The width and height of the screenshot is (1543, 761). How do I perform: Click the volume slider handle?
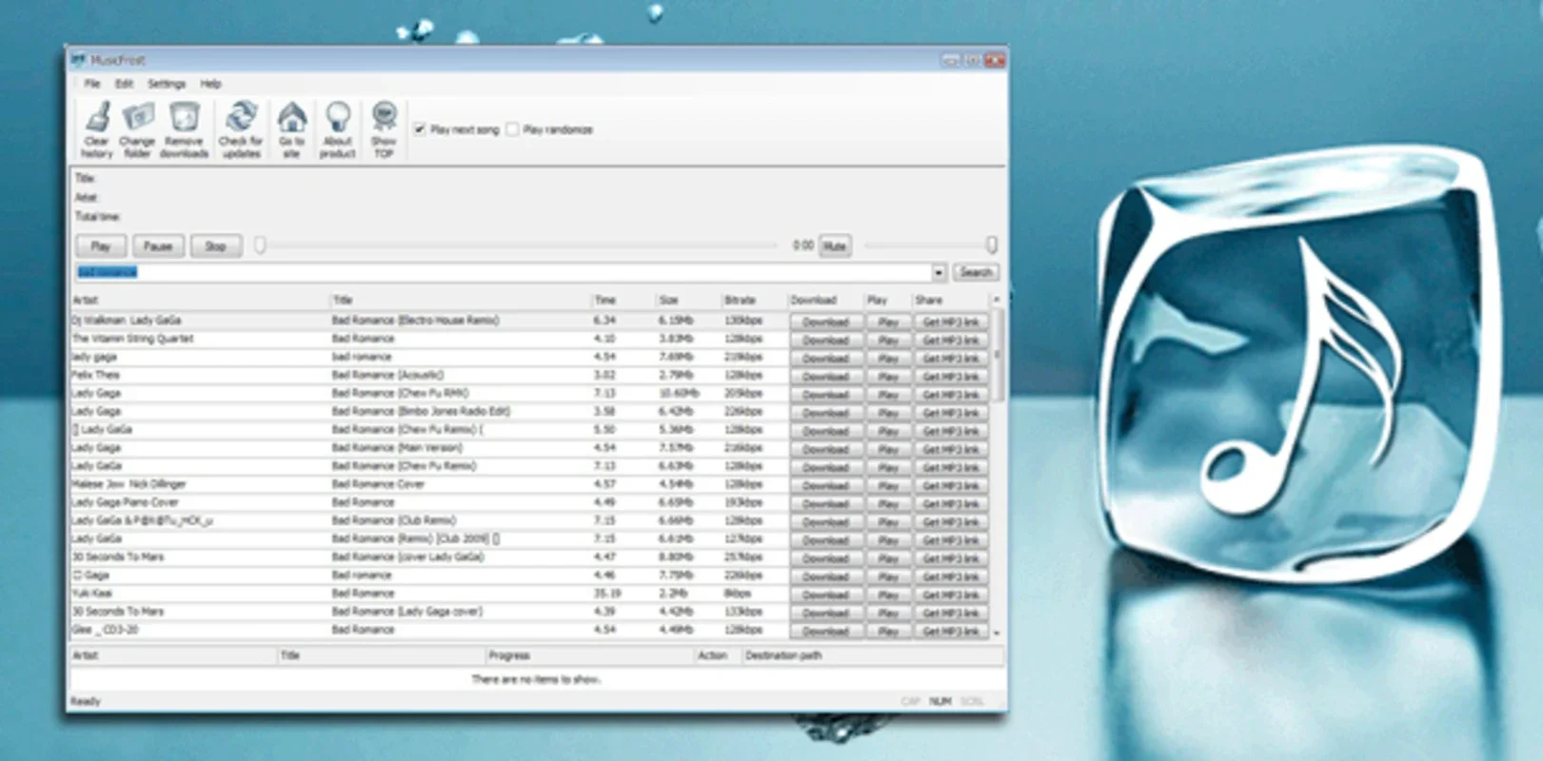coord(991,245)
